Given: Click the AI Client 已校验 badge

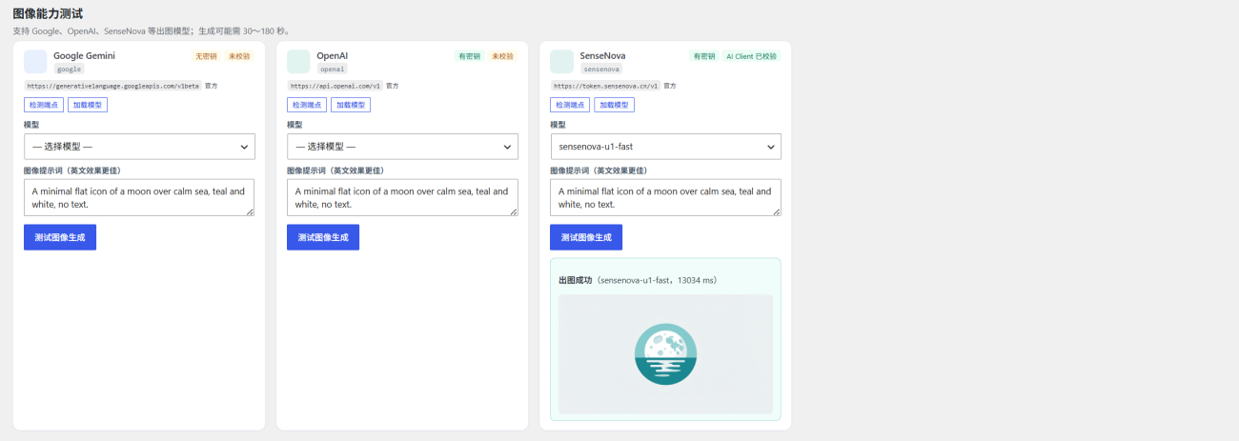Looking at the screenshot, I should (751, 56).
